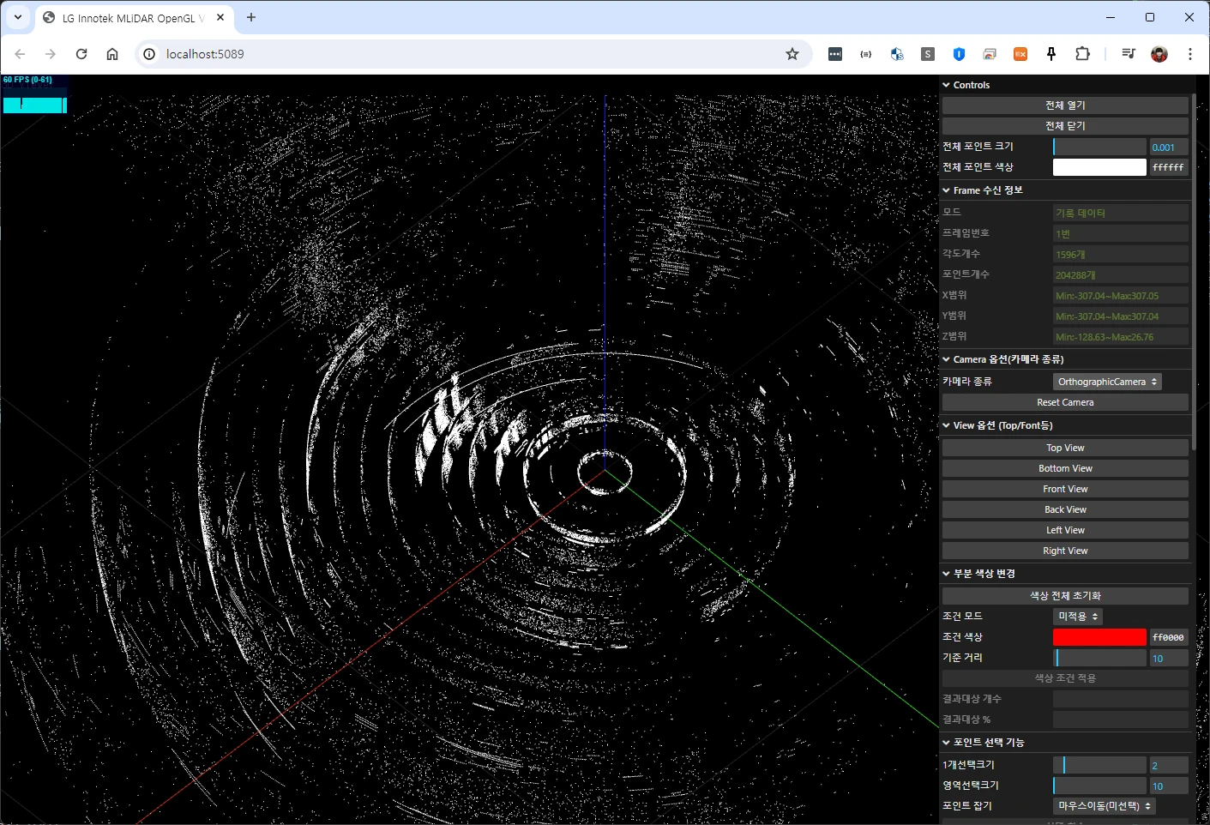Open the 전체 포인트 색상 white swatch
The width and height of the screenshot is (1210, 825).
(1099, 167)
